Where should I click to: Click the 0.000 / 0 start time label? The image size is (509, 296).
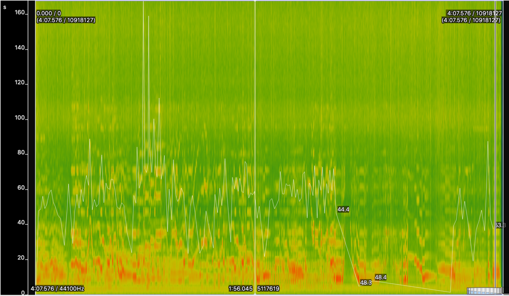click(x=49, y=14)
